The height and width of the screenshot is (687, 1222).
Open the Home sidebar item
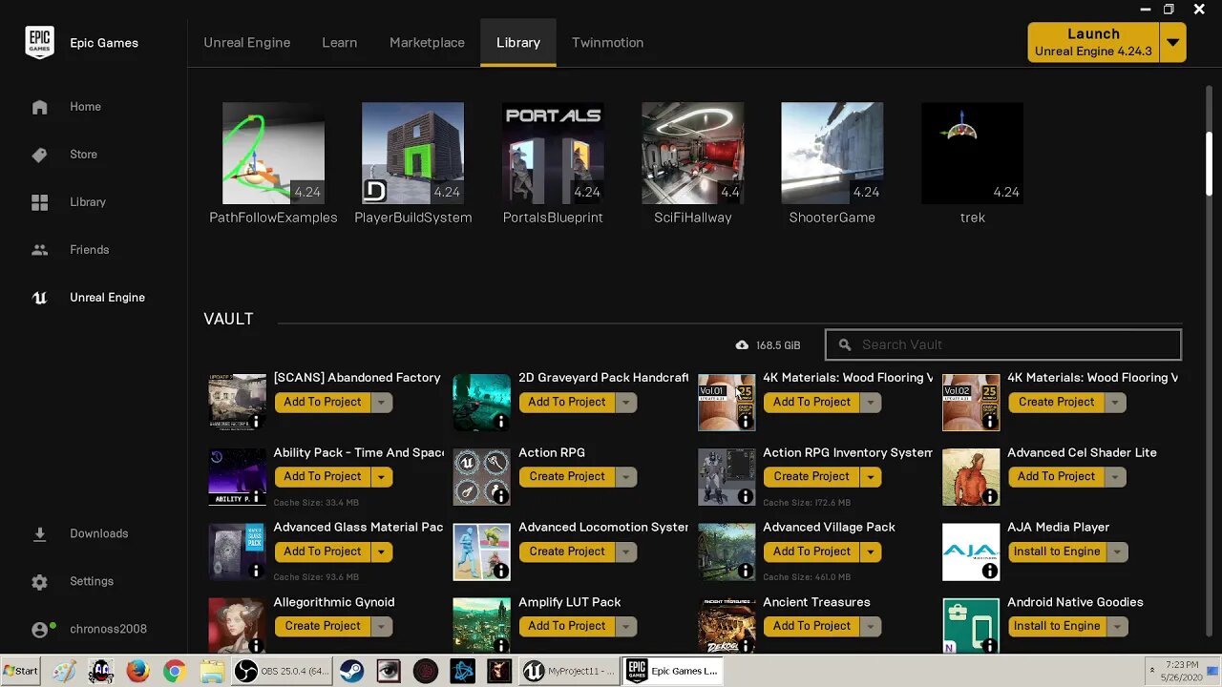pos(85,107)
